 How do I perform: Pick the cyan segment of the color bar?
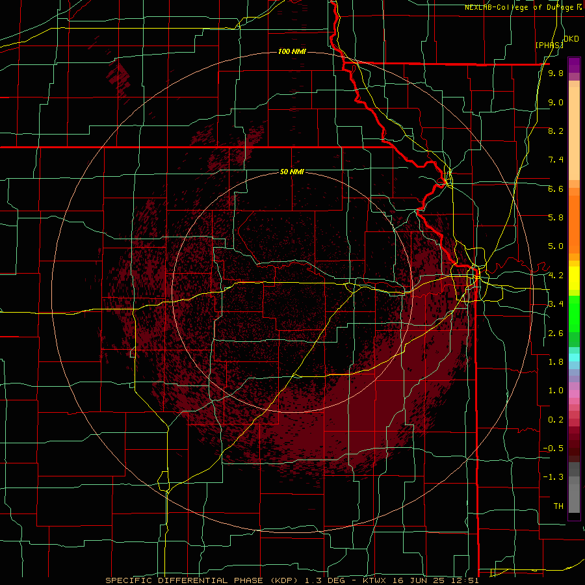pyautogui.click(x=574, y=357)
